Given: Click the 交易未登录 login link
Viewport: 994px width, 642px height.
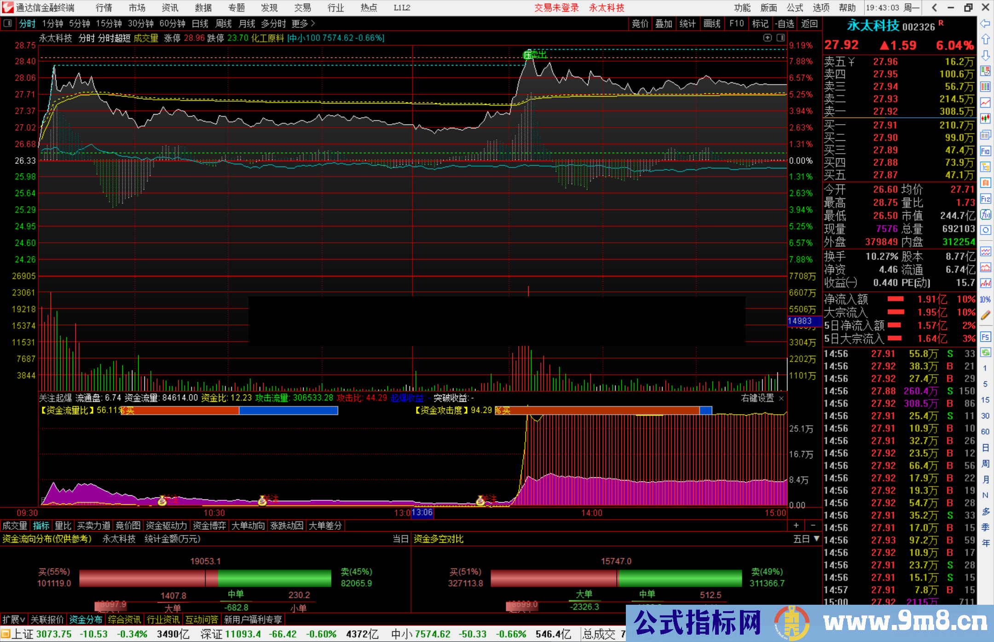Looking at the screenshot, I should [x=556, y=7].
